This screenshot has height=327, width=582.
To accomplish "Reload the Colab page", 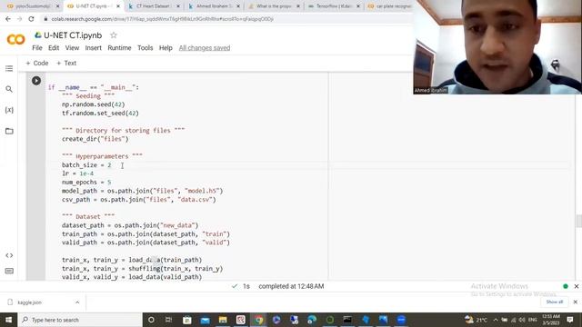I will [x=31, y=19].
